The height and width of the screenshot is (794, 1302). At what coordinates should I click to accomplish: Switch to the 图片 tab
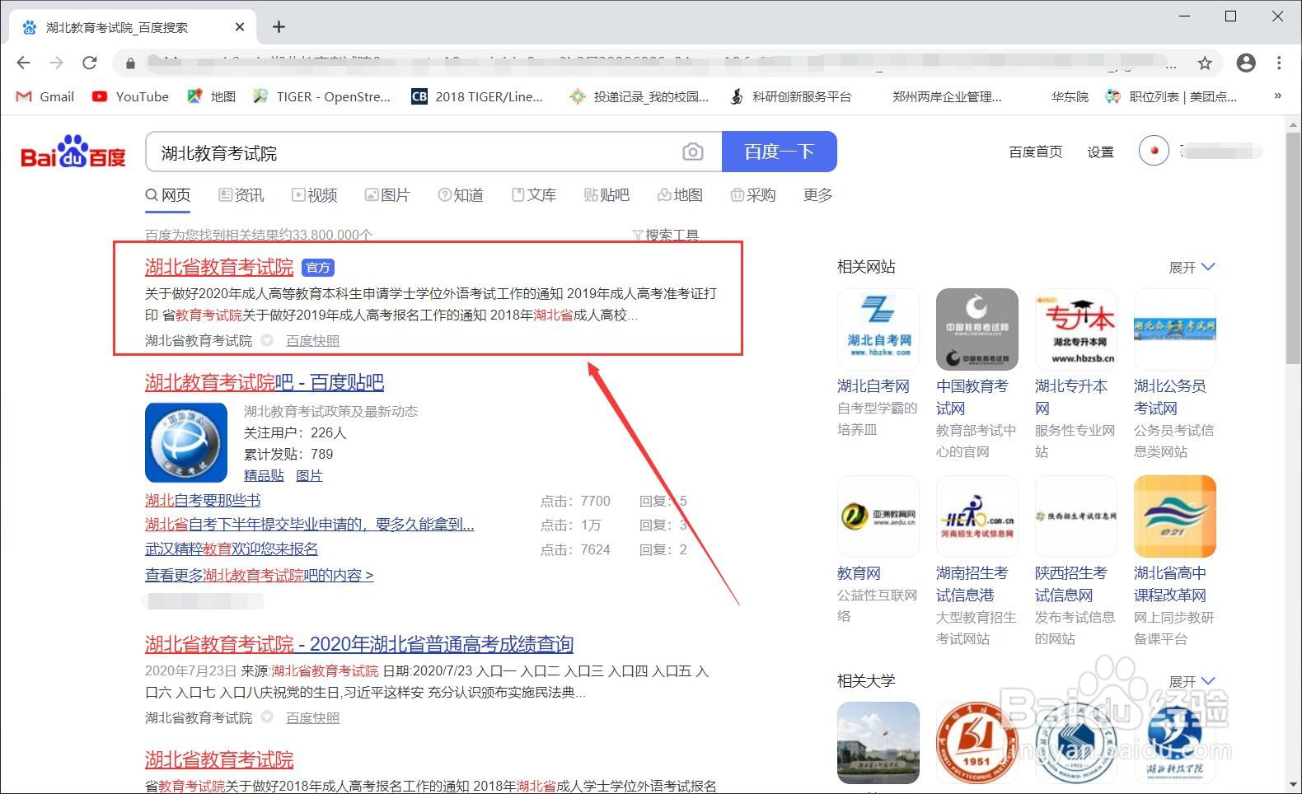tap(387, 195)
